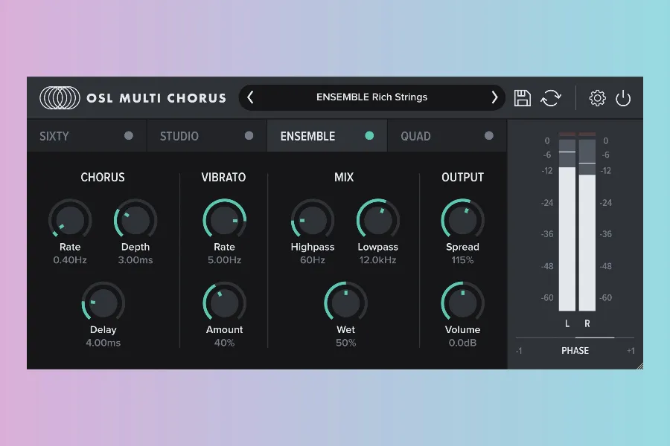Click the left channel level meter

point(567,230)
